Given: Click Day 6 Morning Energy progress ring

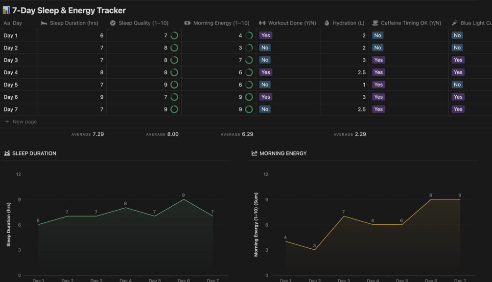Looking at the screenshot, I should pyautogui.click(x=249, y=97).
